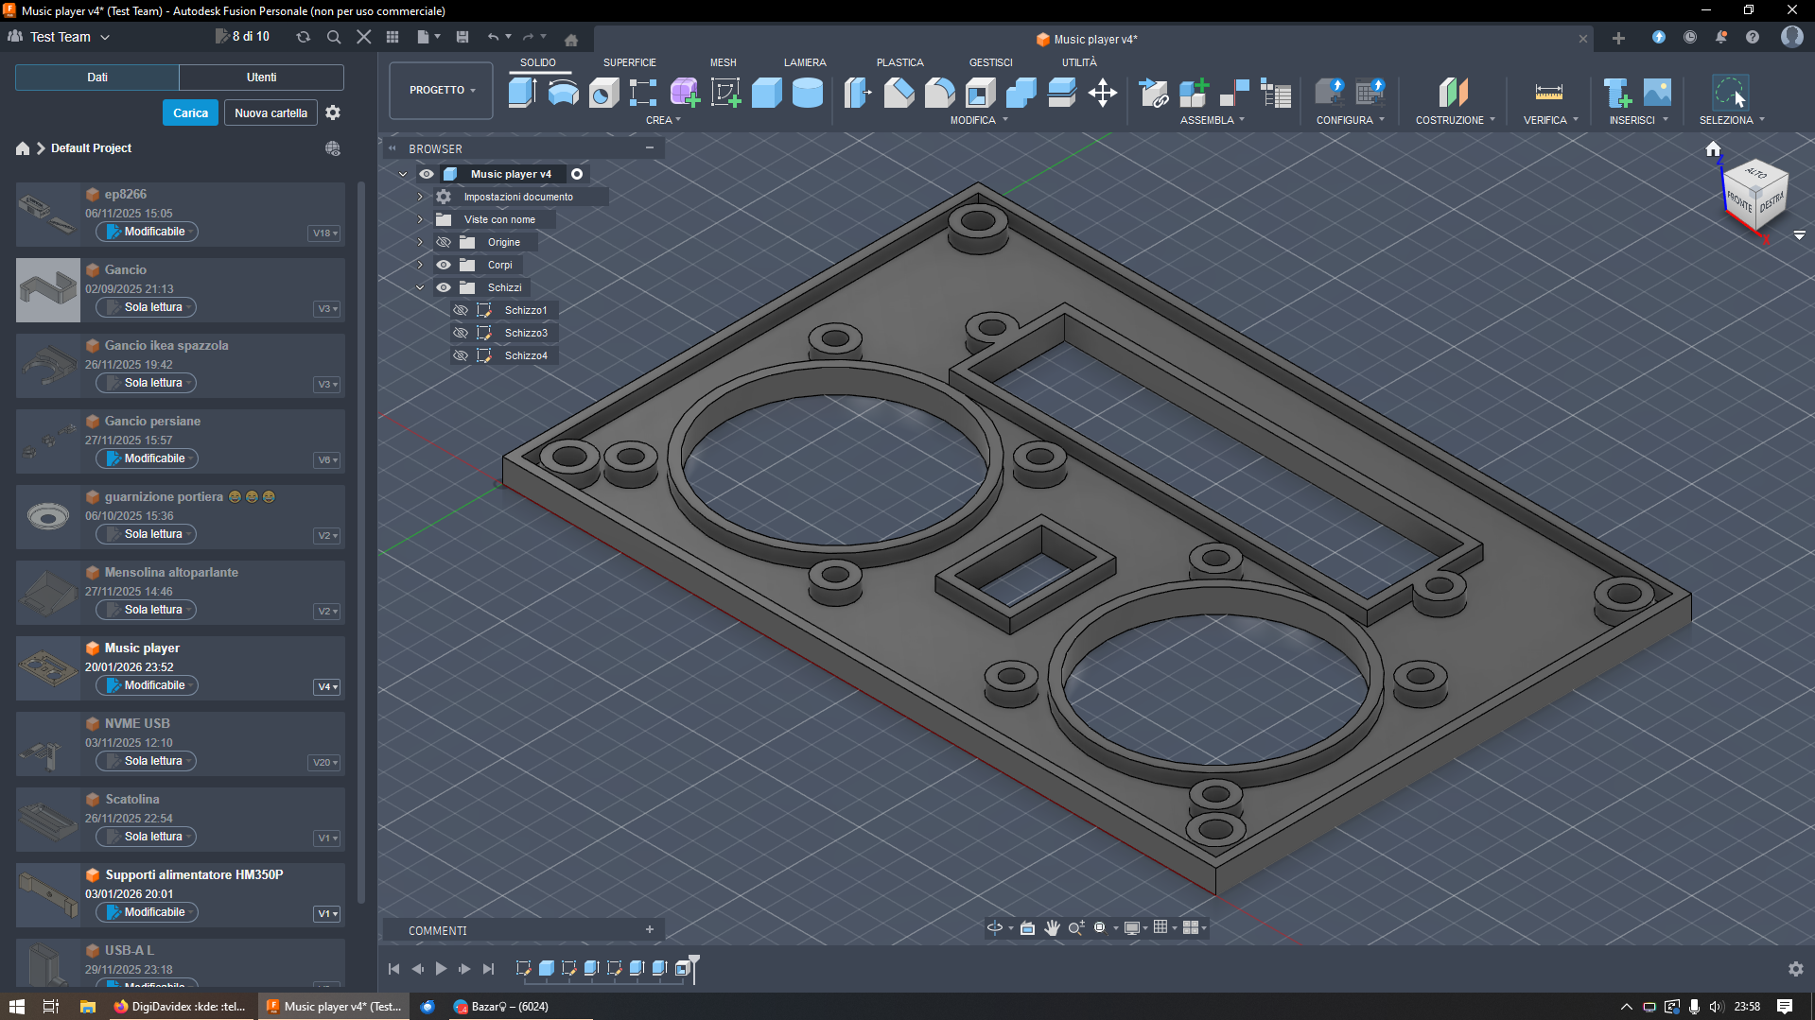Switch to the SUPERFICIE tab

pyautogui.click(x=629, y=62)
